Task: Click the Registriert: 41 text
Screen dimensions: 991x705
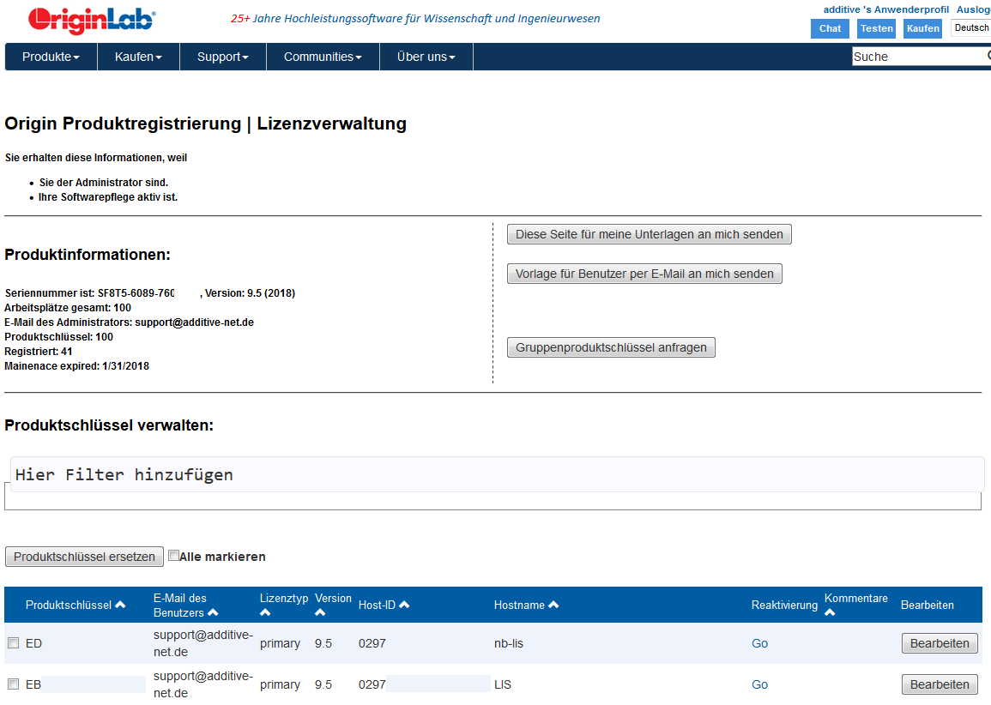Action: (39, 352)
